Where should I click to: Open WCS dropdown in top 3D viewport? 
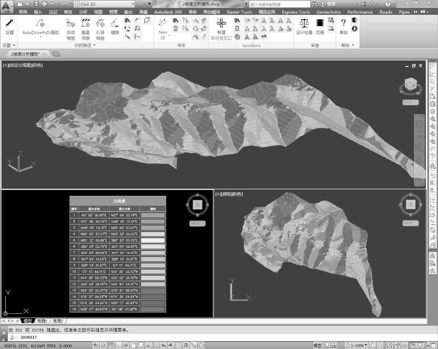point(410,102)
